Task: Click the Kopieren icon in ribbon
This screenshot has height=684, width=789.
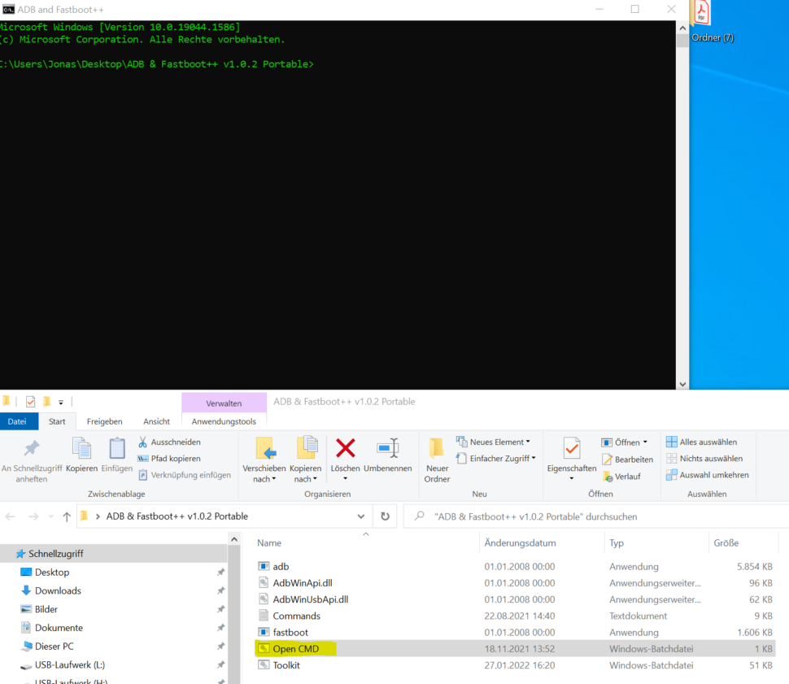Action: tap(81, 455)
